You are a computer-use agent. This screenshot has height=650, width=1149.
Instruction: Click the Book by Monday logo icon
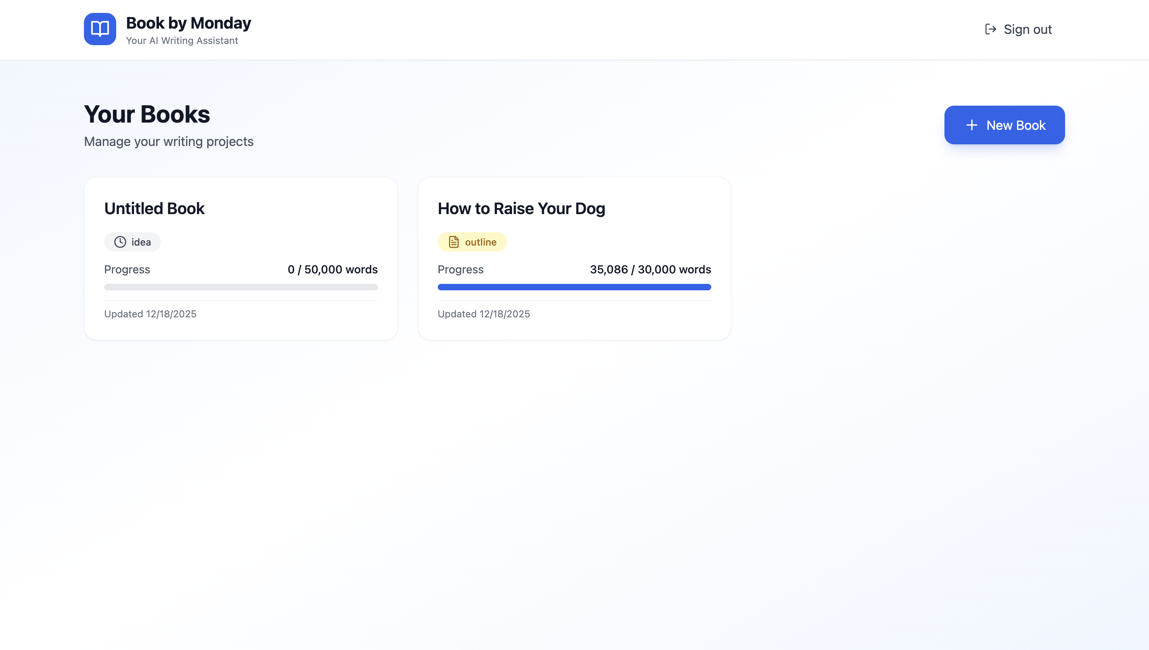coord(100,29)
